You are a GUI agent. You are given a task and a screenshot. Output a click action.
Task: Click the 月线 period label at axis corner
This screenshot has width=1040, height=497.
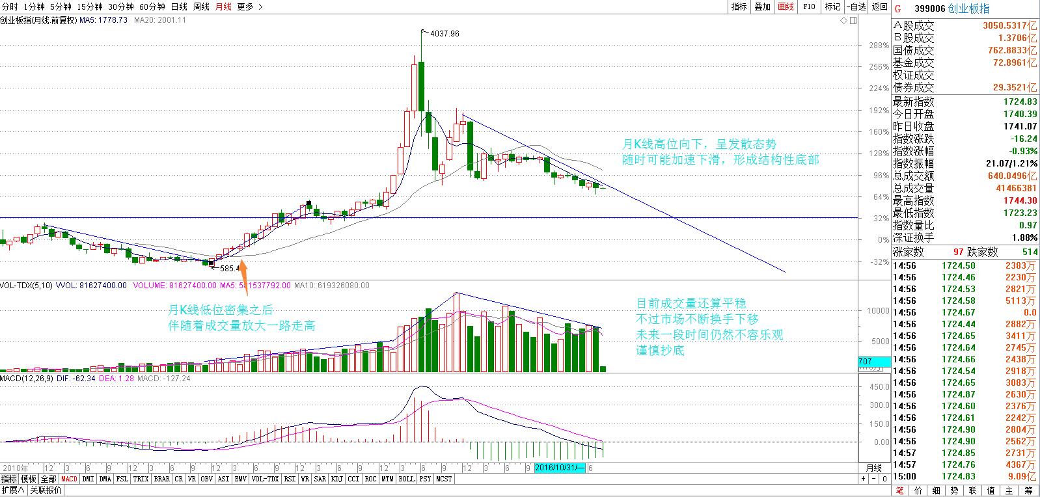click(x=873, y=468)
